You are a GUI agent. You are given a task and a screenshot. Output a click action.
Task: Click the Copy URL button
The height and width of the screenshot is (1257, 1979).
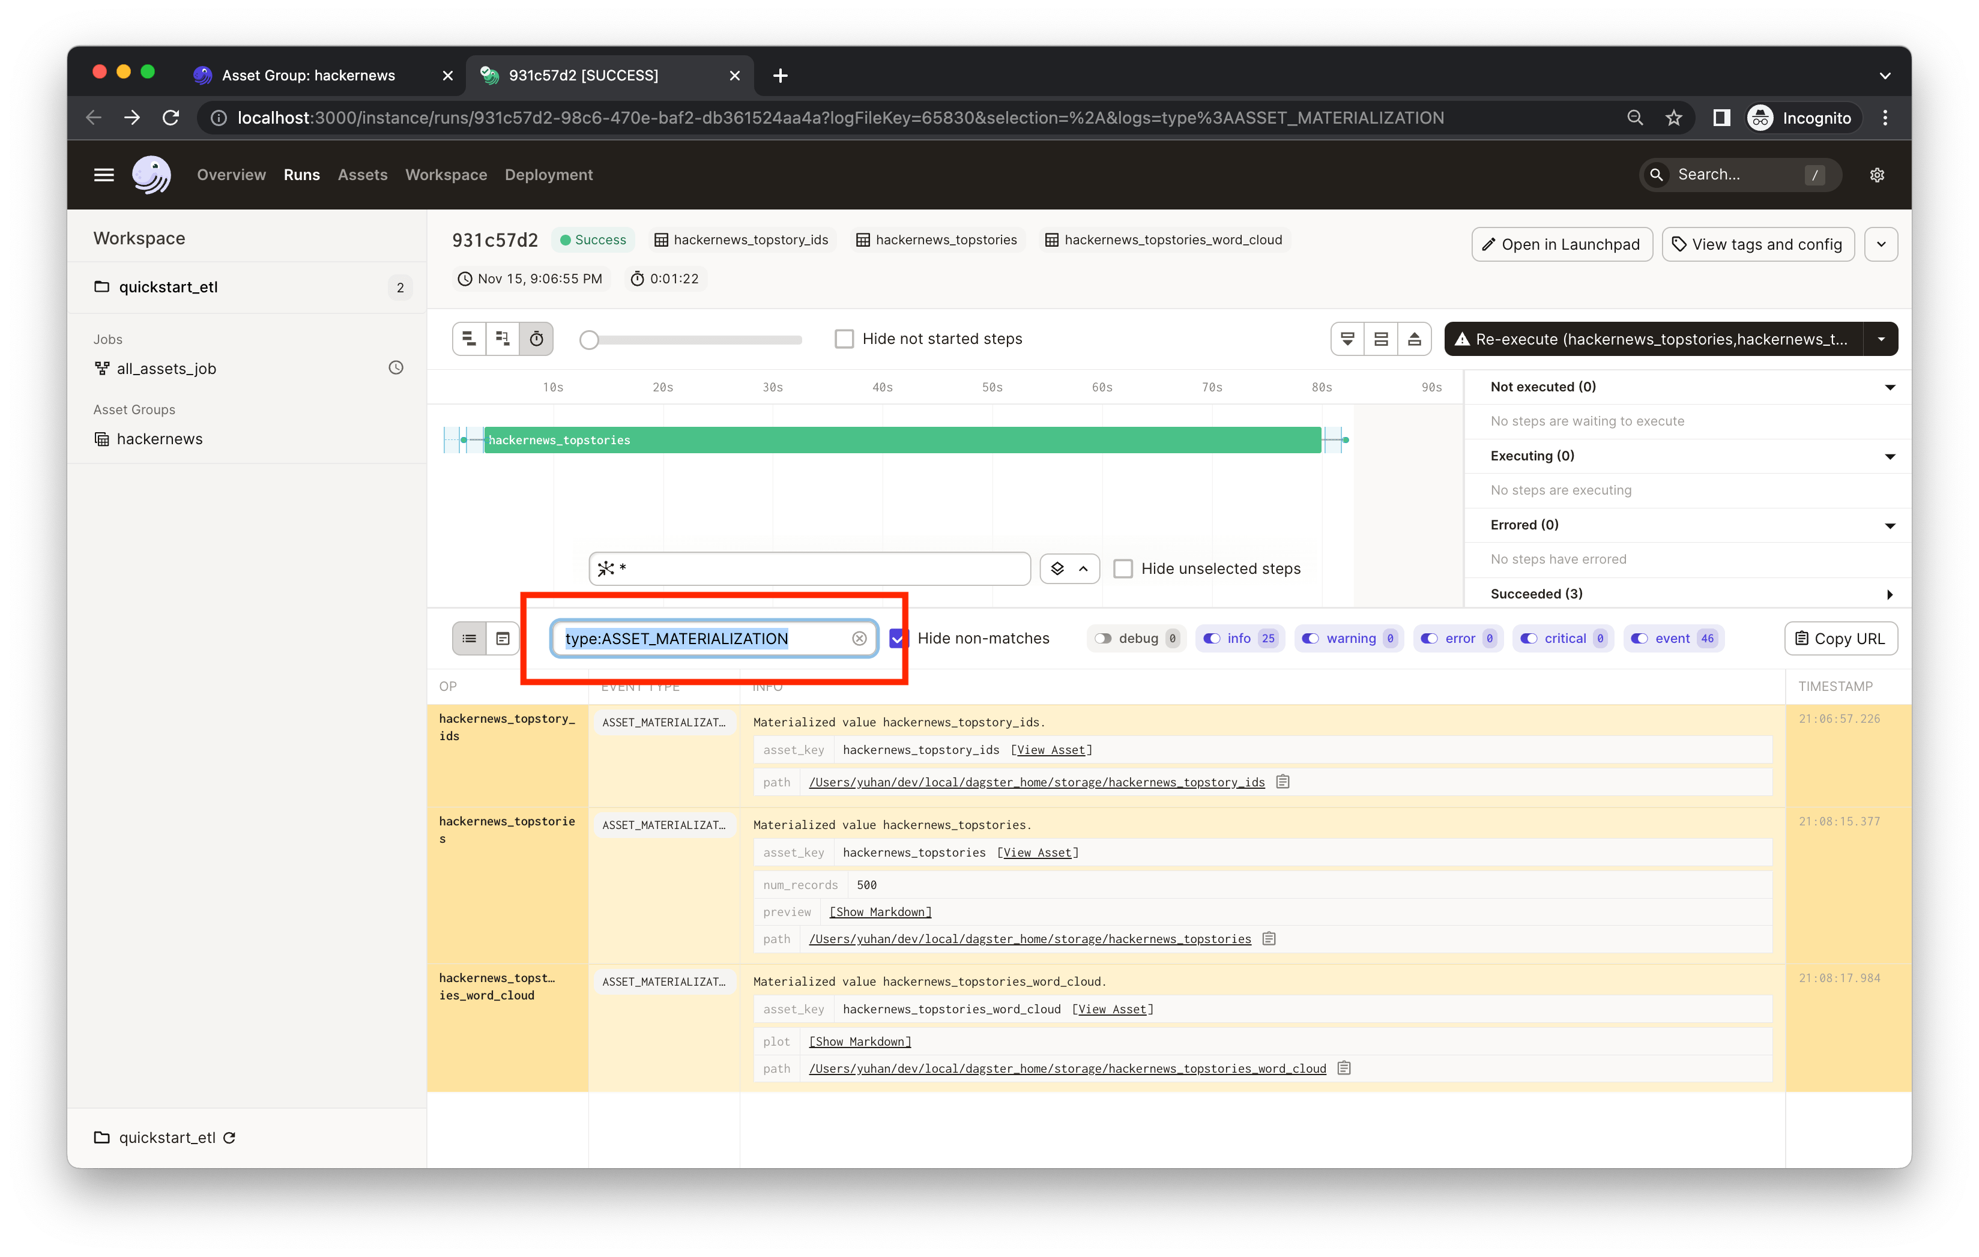tap(1840, 638)
